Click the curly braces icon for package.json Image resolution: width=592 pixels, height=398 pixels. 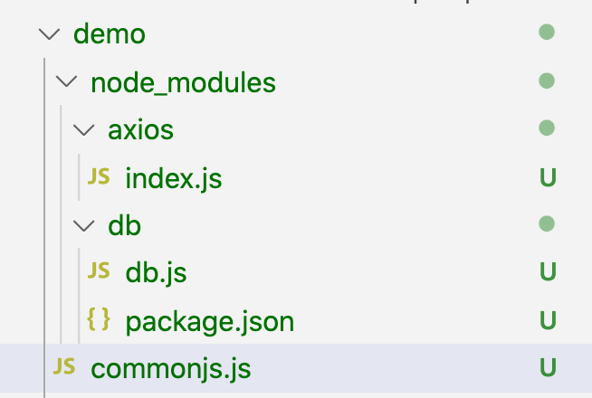[99, 319]
